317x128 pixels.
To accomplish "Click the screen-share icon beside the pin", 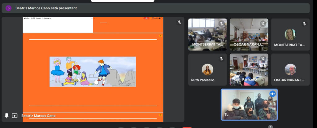I will click(x=15, y=116).
